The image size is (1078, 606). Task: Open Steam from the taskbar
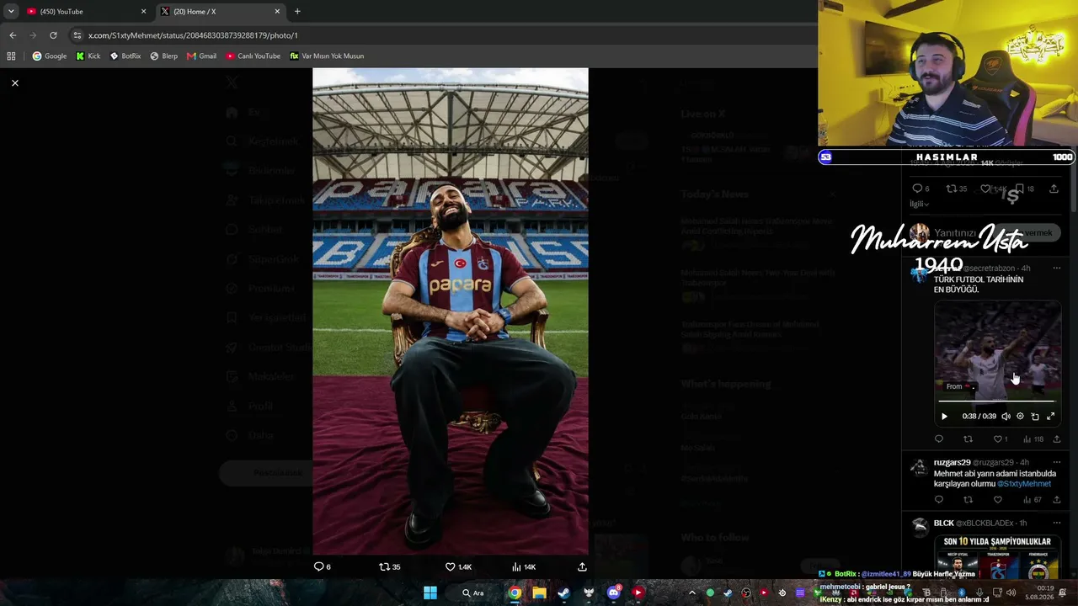[x=563, y=593]
